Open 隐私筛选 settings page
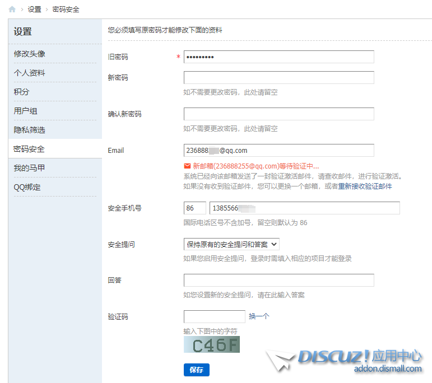Image resolution: width=432 pixels, height=383 pixels. click(x=30, y=130)
